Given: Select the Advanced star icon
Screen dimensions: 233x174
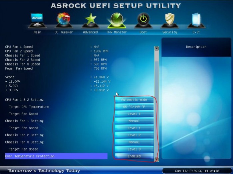Looking at the screenshot, I should click(x=90, y=21).
